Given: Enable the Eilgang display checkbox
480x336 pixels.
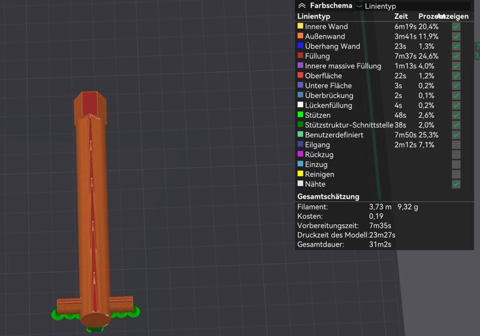Looking at the screenshot, I should (x=456, y=145).
